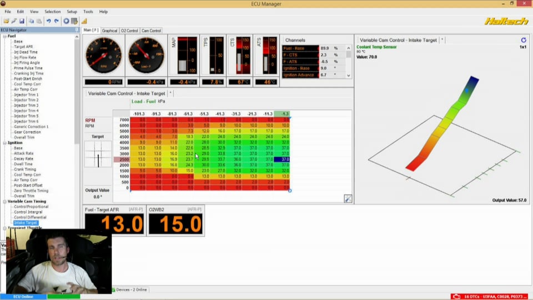Open the Tools menu
Viewport: 533px width, 300px height.
pos(88,12)
